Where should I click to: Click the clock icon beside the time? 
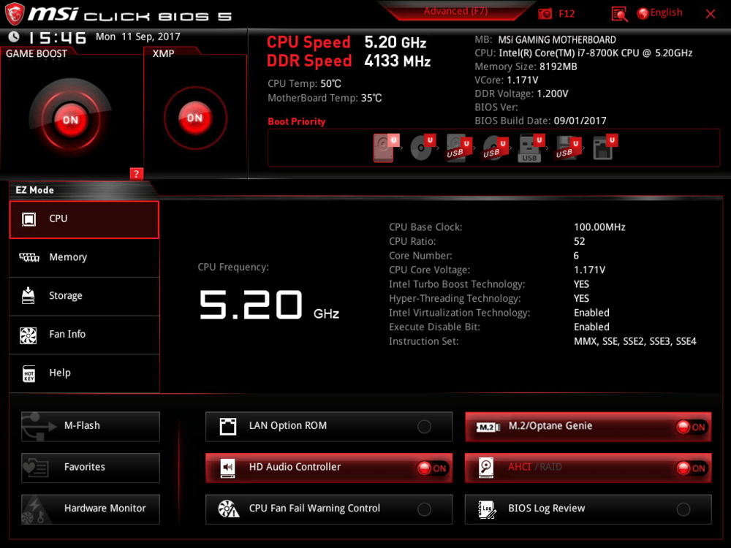(14, 37)
